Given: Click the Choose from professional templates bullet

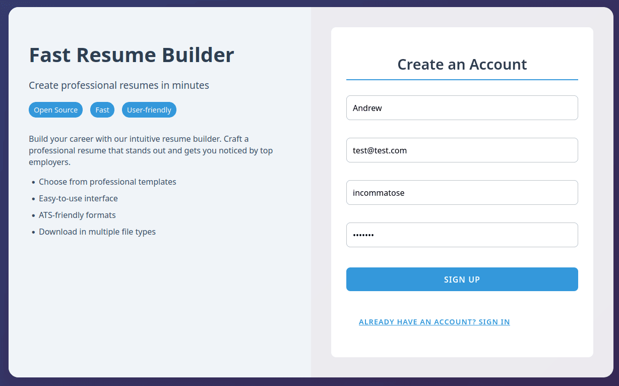Looking at the screenshot, I should coord(107,182).
